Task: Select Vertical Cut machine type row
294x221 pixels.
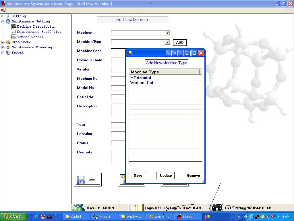Action: click(x=165, y=83)
